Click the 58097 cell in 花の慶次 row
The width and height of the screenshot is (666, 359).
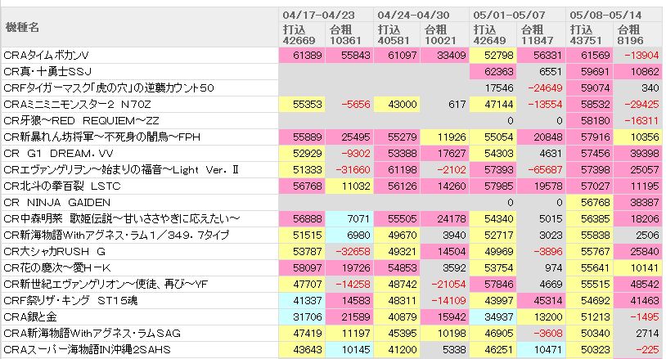(302, 267)
